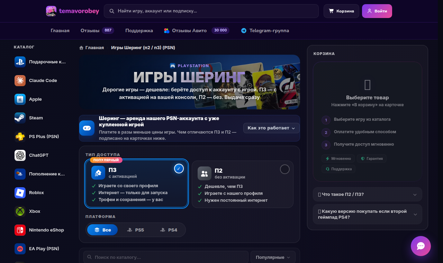
Task: Open the Популярные sort dropdown
Action: (x=273, y=257)
